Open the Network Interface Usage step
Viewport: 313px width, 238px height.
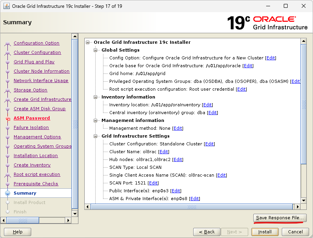(41, 81)
